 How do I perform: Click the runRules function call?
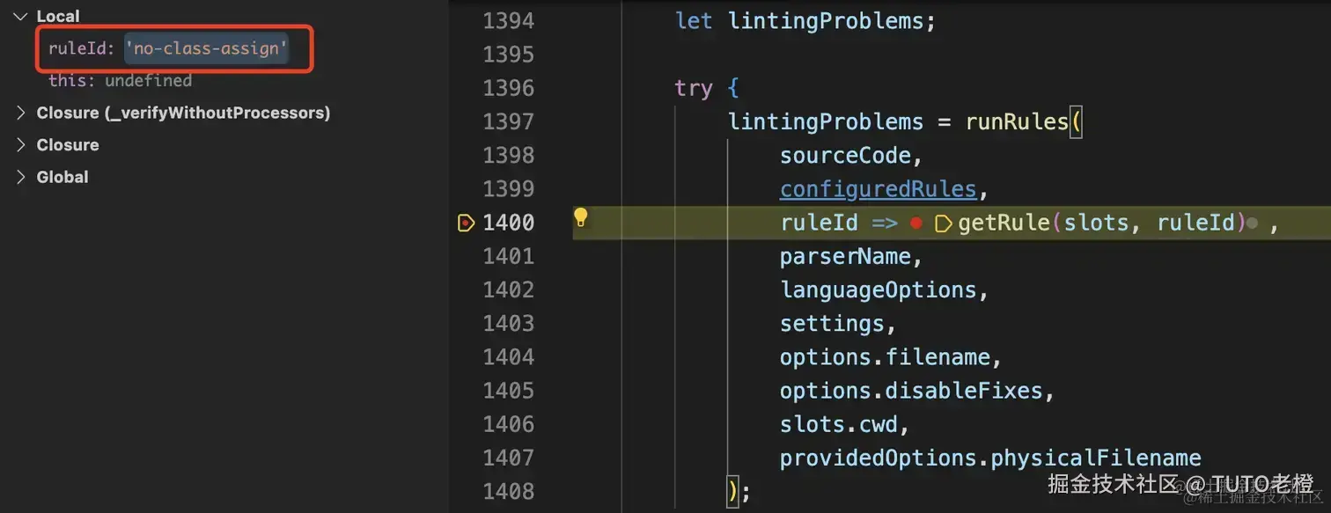[1016, 121]
